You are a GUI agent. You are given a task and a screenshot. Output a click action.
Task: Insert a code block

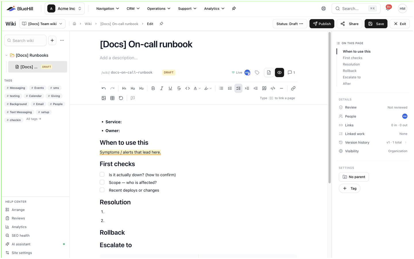pyautogui.click(x=273, y=88)
